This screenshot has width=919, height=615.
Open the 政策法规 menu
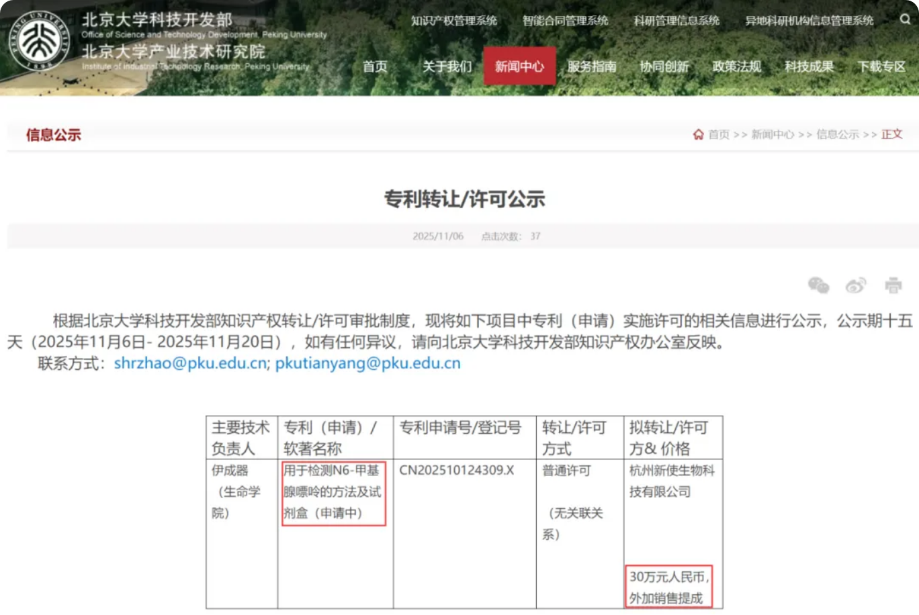point(736,66)
